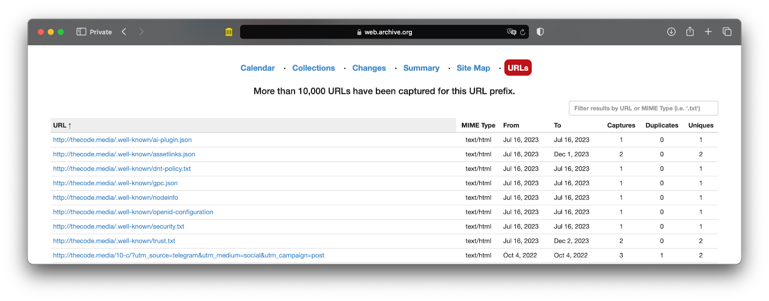Toggle the Safari sidebar icon
Image resolution: width=769 pixels, height=301 pixels.
pyautogui.click(x=81, y=32)
